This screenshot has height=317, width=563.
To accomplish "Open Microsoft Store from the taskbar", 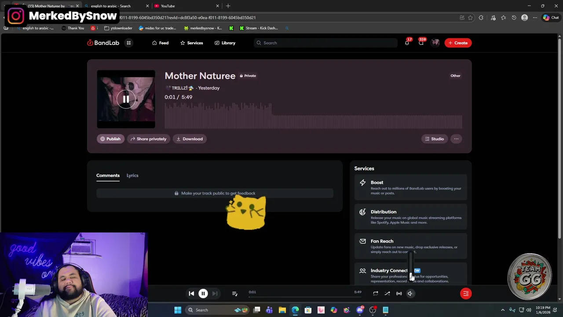I will pyautogui.click(x=308, y=310).
